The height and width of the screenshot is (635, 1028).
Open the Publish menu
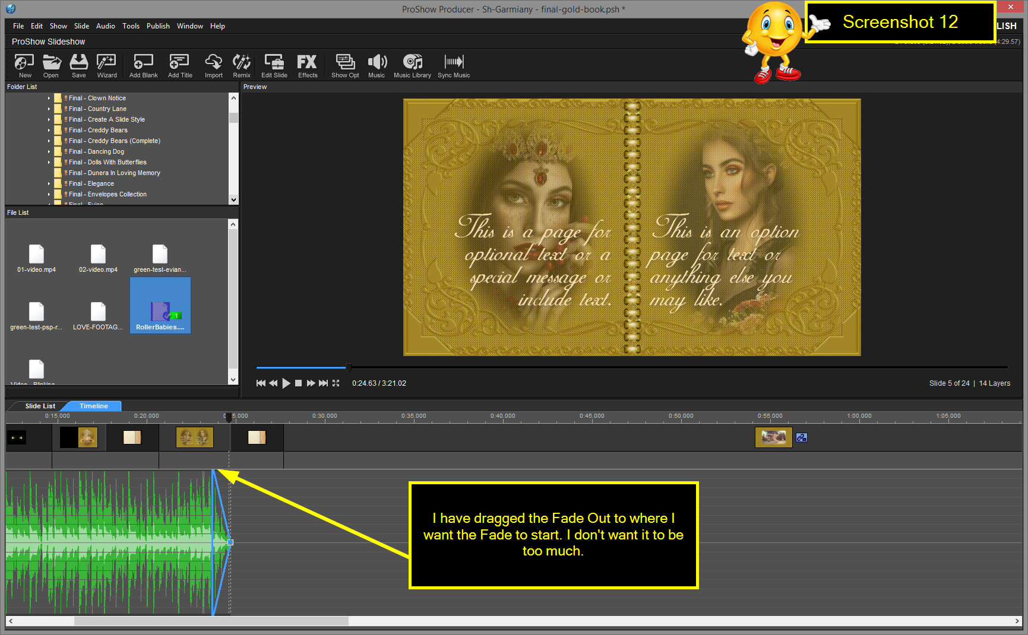point(158,26)
